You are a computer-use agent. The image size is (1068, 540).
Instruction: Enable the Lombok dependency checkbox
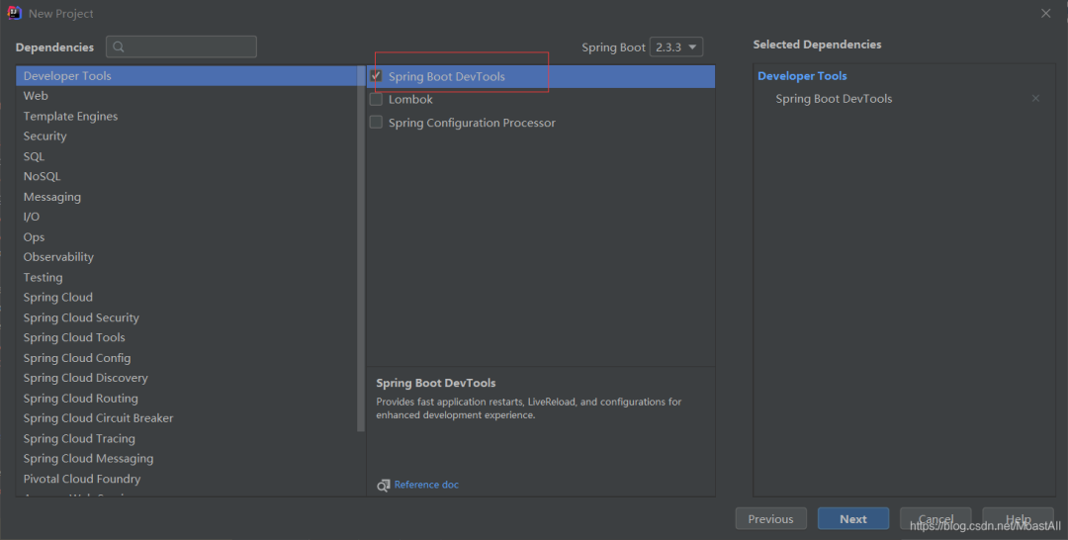(376, 100)
